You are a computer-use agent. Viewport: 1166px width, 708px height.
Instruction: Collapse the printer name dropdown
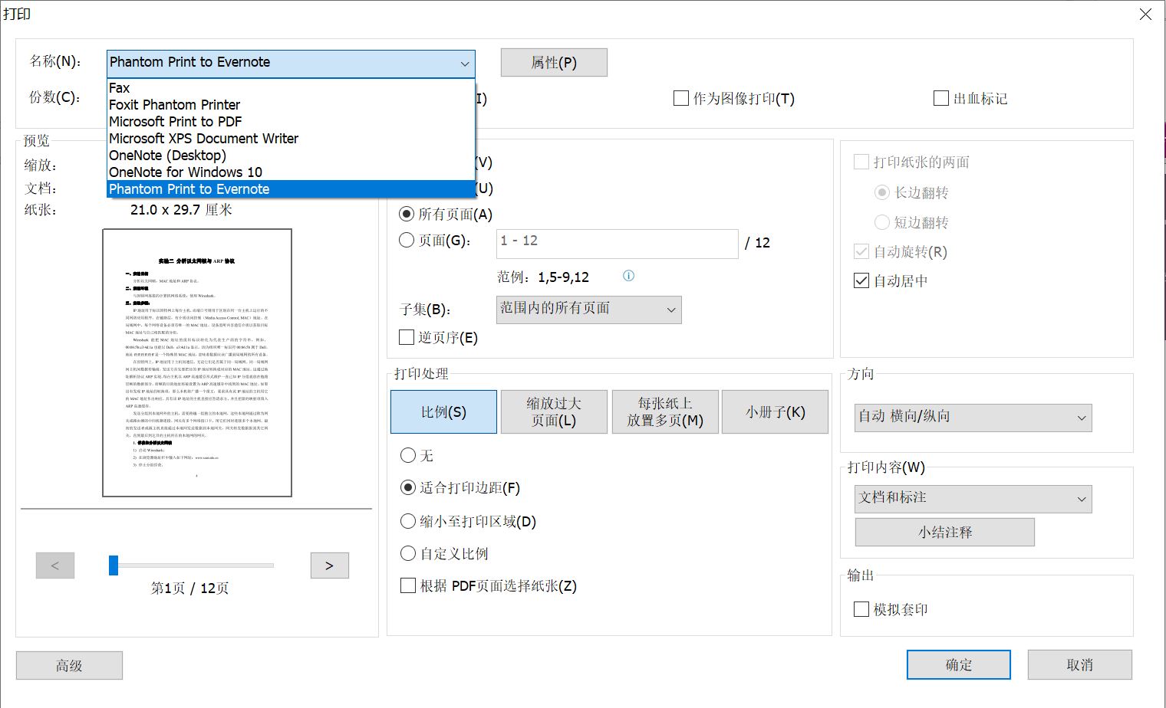pos(464,64)
